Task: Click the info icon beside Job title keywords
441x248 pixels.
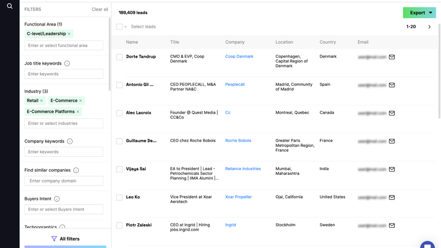Action: (67, 64)
